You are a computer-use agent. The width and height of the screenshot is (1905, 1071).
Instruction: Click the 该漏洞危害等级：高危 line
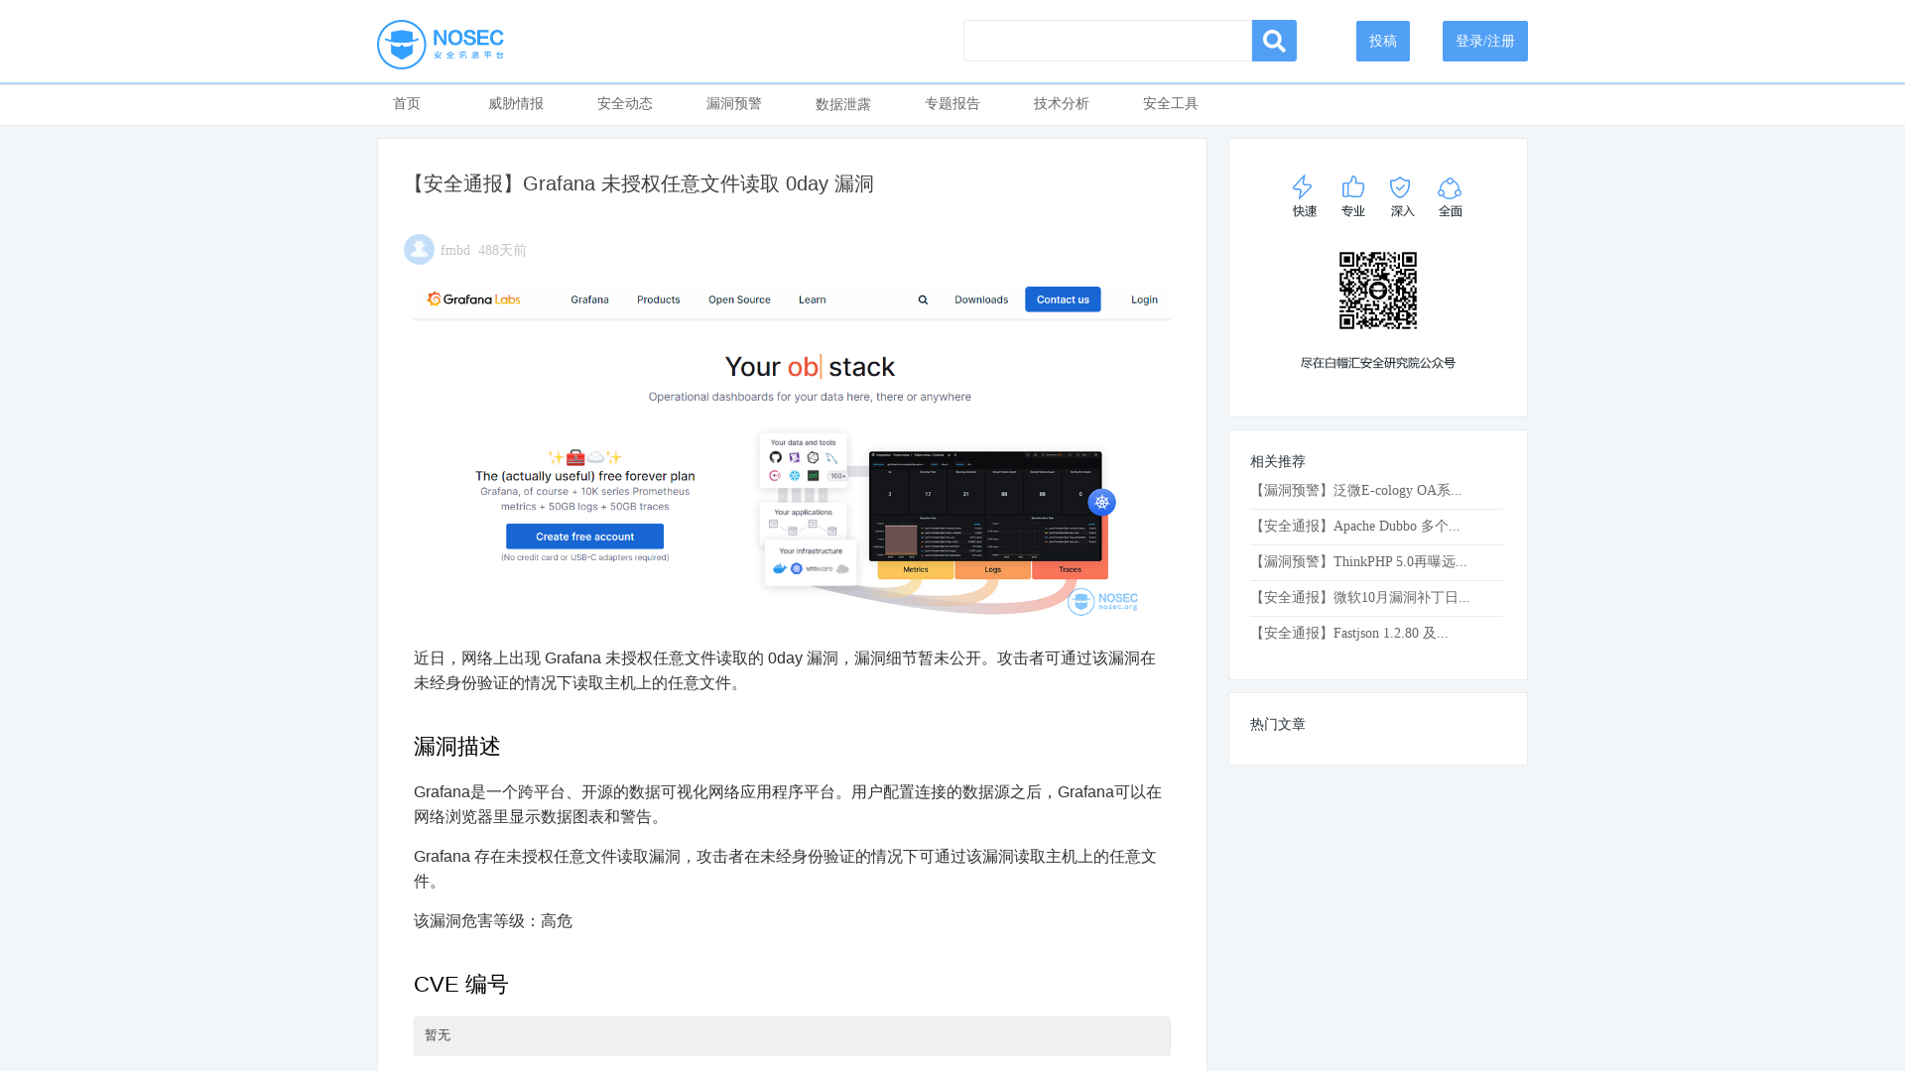pyautogui.click(x=493, y=921)
